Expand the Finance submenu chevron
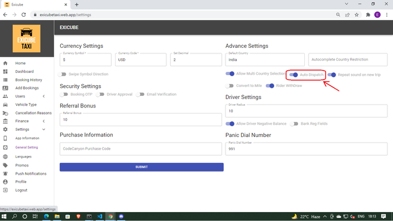Viewport: 393px width, 221px height. click(x=44, y=121)
